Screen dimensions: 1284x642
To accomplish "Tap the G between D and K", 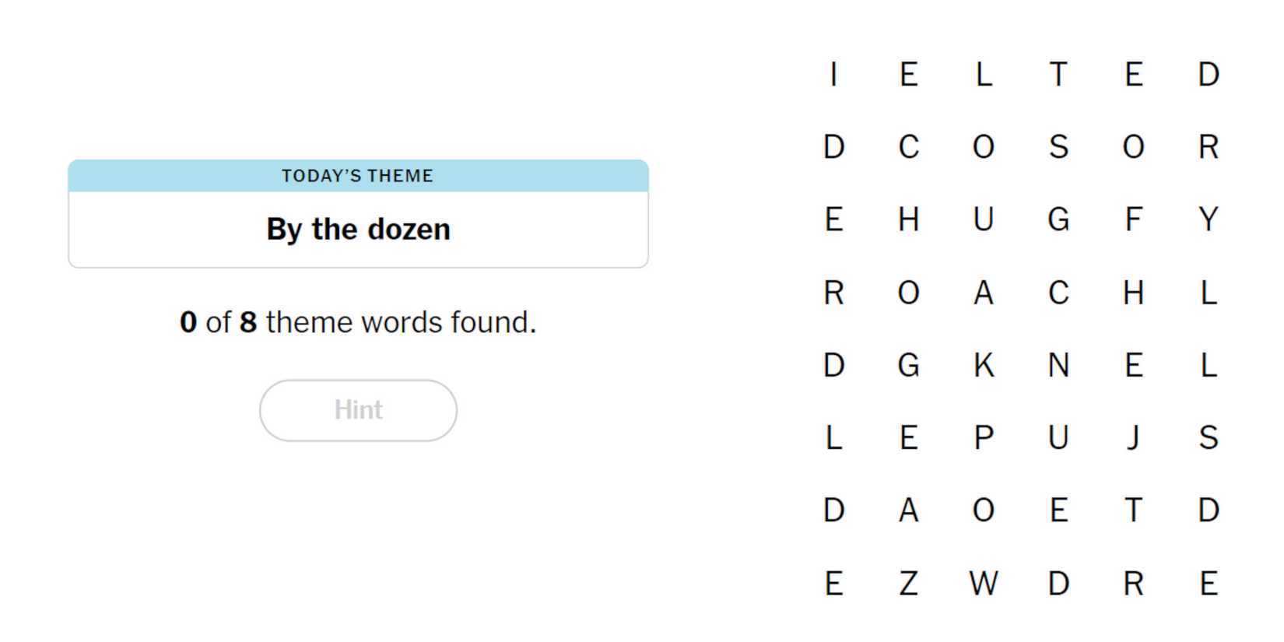I will (x=908, y=365).
